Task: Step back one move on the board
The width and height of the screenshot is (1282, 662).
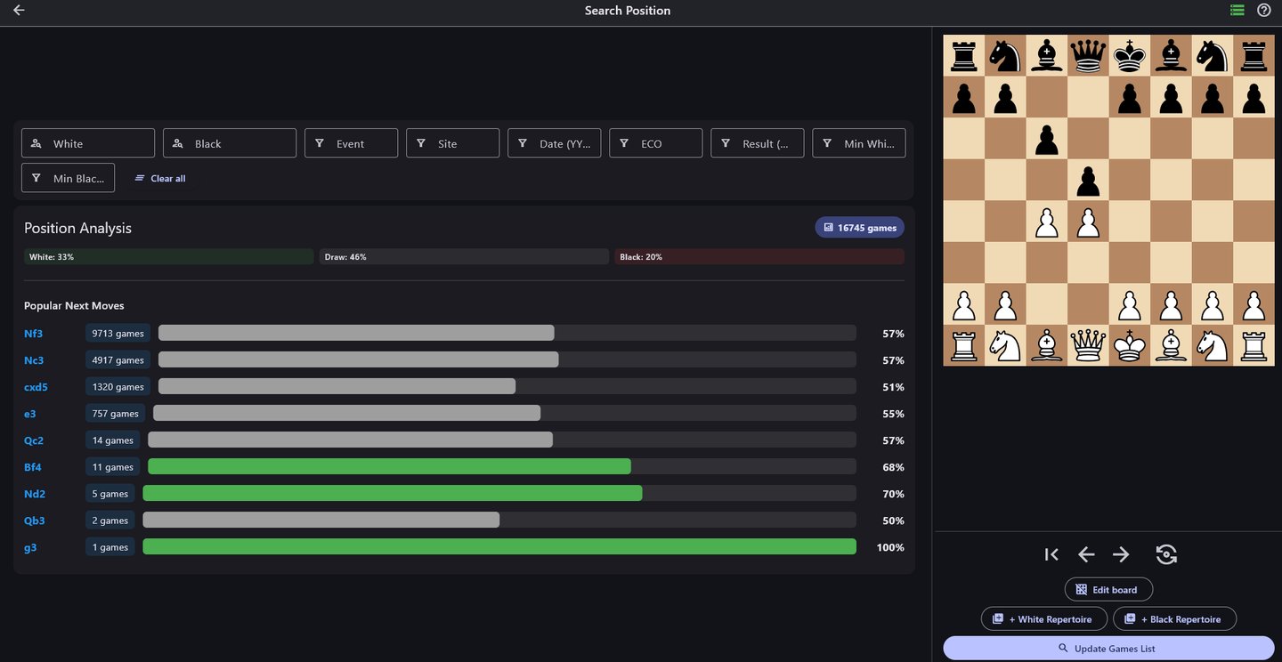Action: [1086, 554]
